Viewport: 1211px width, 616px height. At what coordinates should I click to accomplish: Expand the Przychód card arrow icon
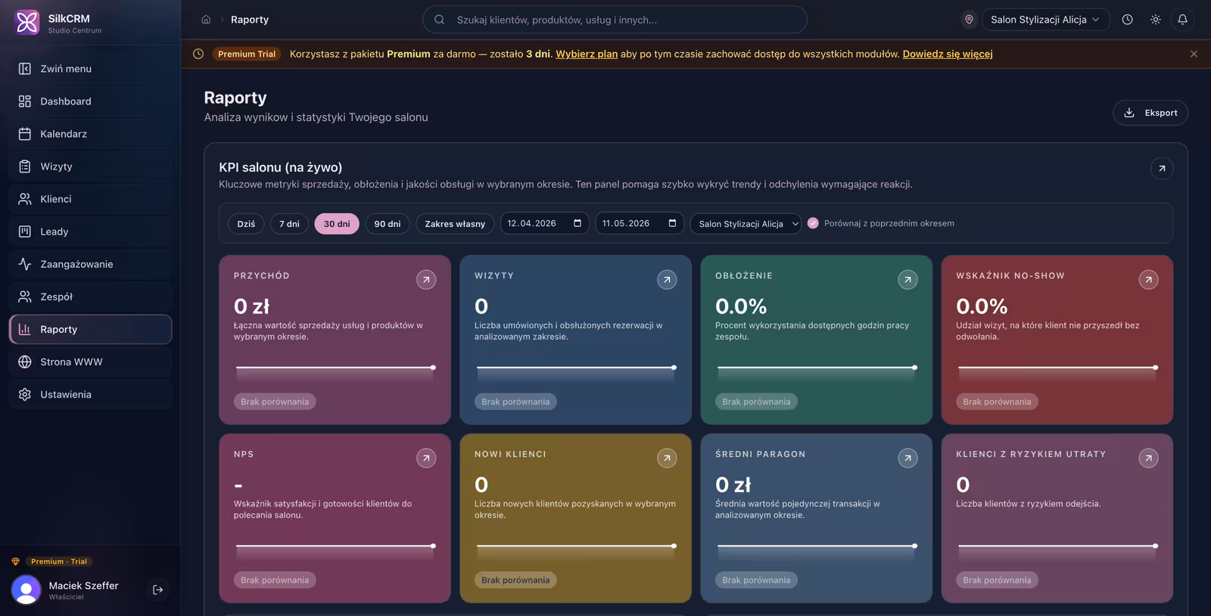426,280
